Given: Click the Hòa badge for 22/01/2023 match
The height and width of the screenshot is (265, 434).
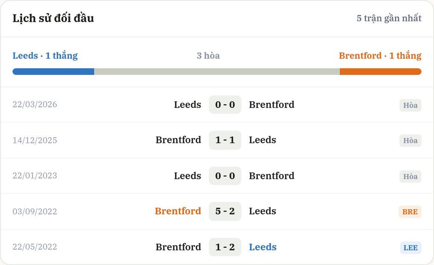Looking at the screenshot, I should [410, 176].
